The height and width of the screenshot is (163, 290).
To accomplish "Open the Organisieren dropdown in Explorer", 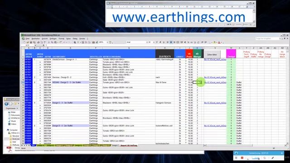I will (12, 108).
